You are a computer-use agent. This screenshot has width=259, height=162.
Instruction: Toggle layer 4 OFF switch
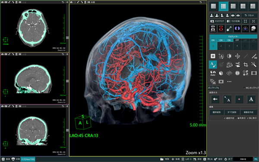coord(237,40)
